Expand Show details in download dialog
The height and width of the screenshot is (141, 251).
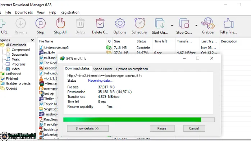[x=88, y=128]
